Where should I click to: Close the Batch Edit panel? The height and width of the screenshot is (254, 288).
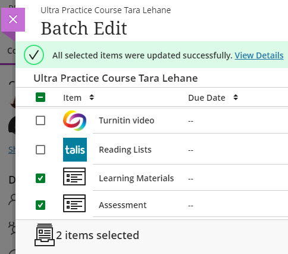(13, 20)
